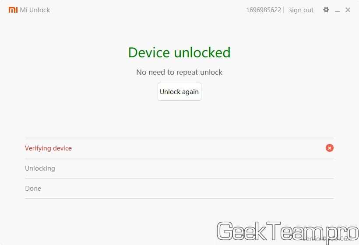Click the Verifying device step
Screen dimensions: 359x245
coord(48,148)
